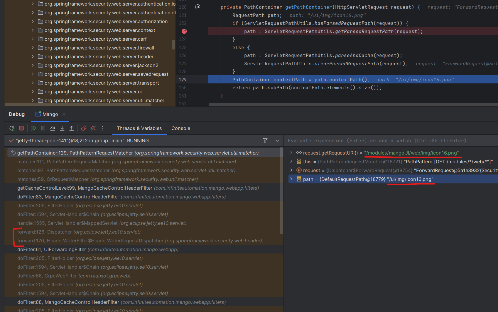View all breakpoints

point(84,128)
